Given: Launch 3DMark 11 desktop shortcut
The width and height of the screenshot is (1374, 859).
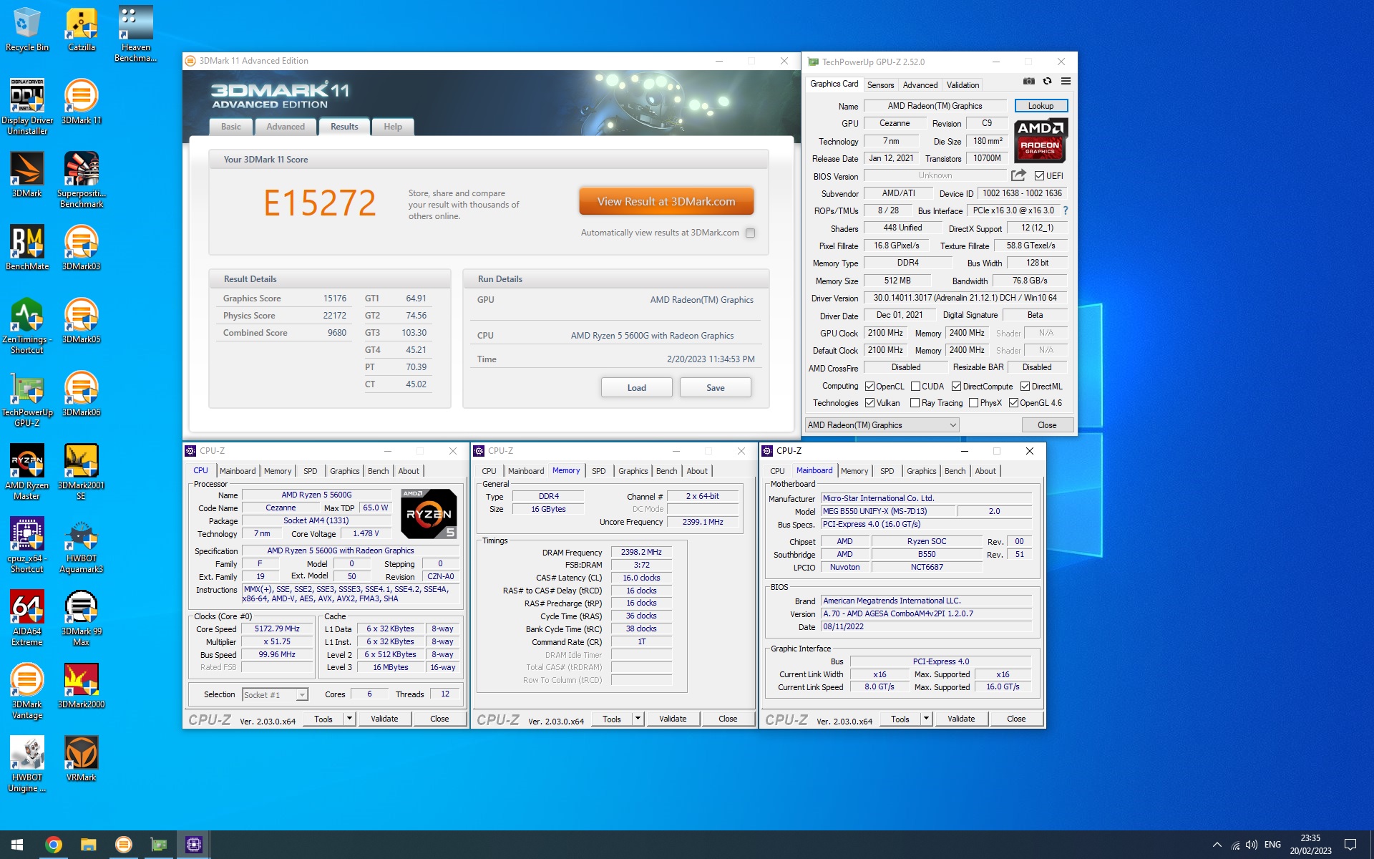Looking at the screenshot, I should pos(82,102).
